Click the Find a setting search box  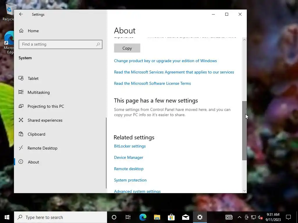point(61,44)
